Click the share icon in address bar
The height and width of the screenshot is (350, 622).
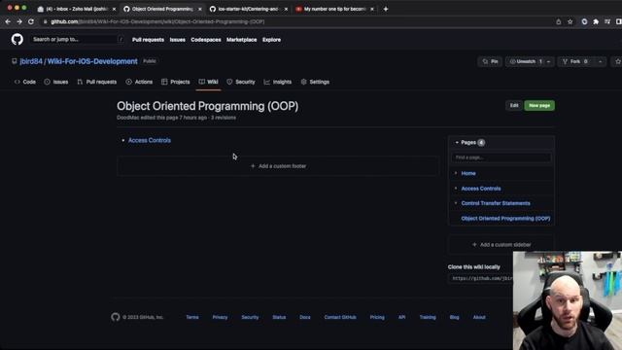pos(559,21)
